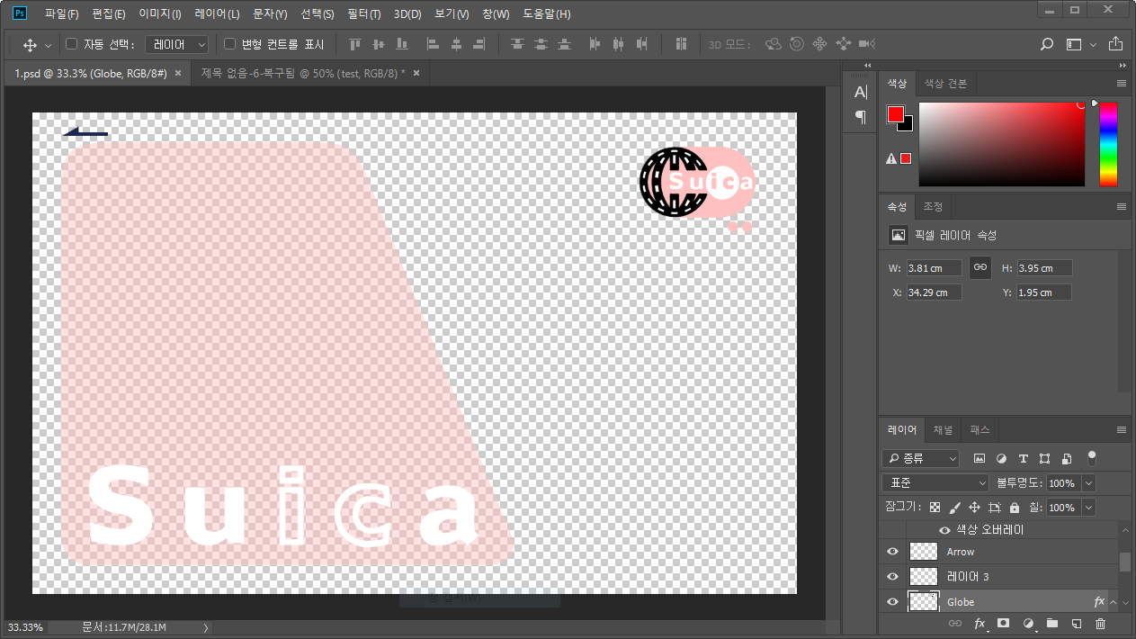Filter layers by adjustment layer icon
Viewport: 1136px width, 639px height.
(1001, 458)
